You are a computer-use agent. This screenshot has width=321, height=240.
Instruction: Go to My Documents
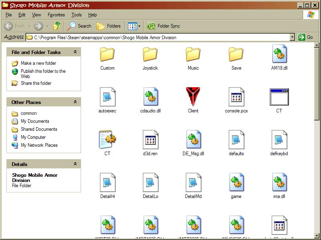click(x=30, y=121)
